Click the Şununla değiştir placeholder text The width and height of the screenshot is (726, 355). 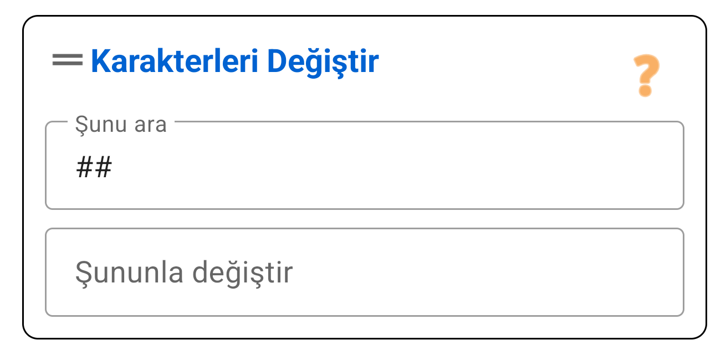tap(182, 271)
